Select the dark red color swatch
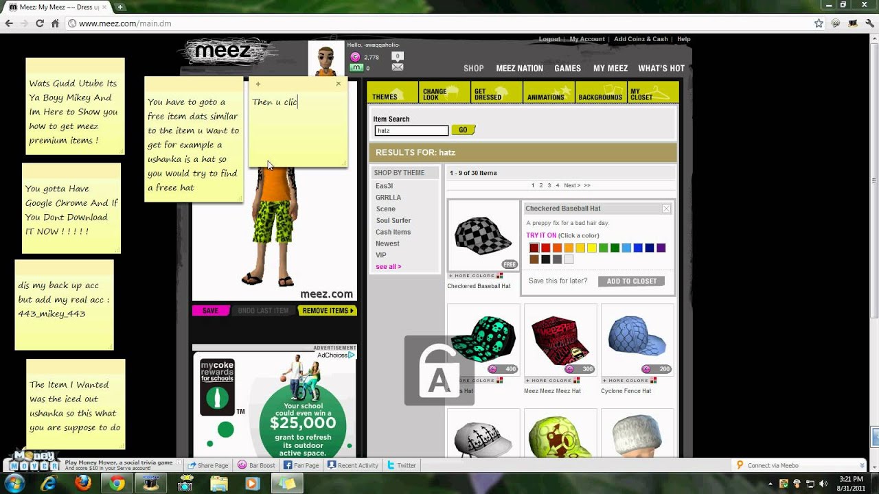 tap(534, 248)
